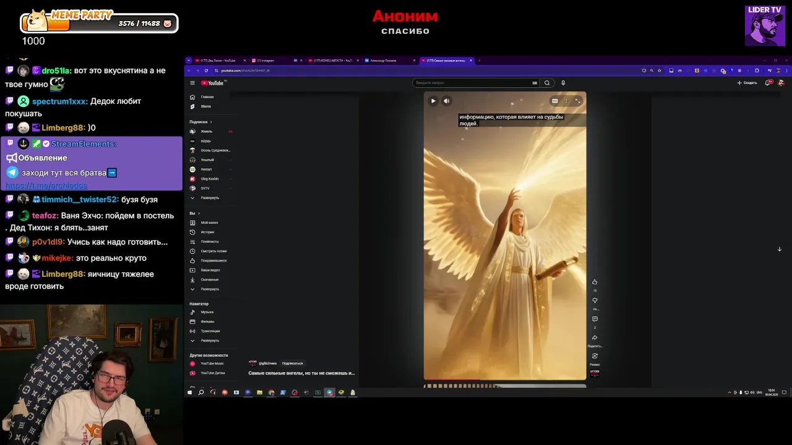Open Трансляции in Навигатор
792x445 pixels.
(x=210, y=331)
